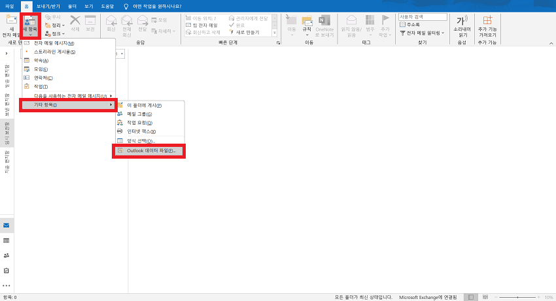Choose 작업 요청(Q) in the submenu
Viewport: 556px width, 301px height.
pyautogui.click(x=150, y=123)
